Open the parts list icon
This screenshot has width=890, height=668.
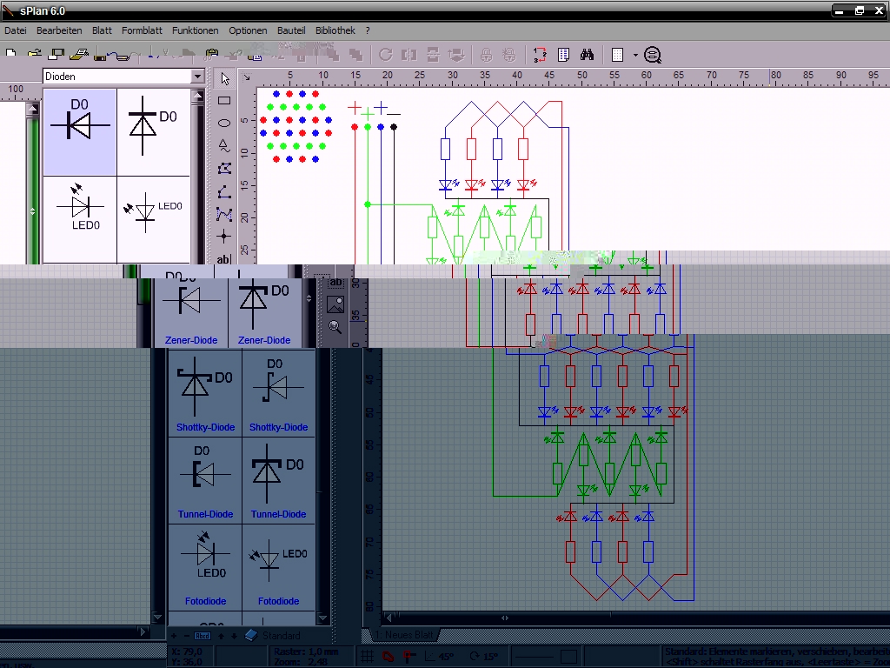pyautogui.click(x=563, y=55)
